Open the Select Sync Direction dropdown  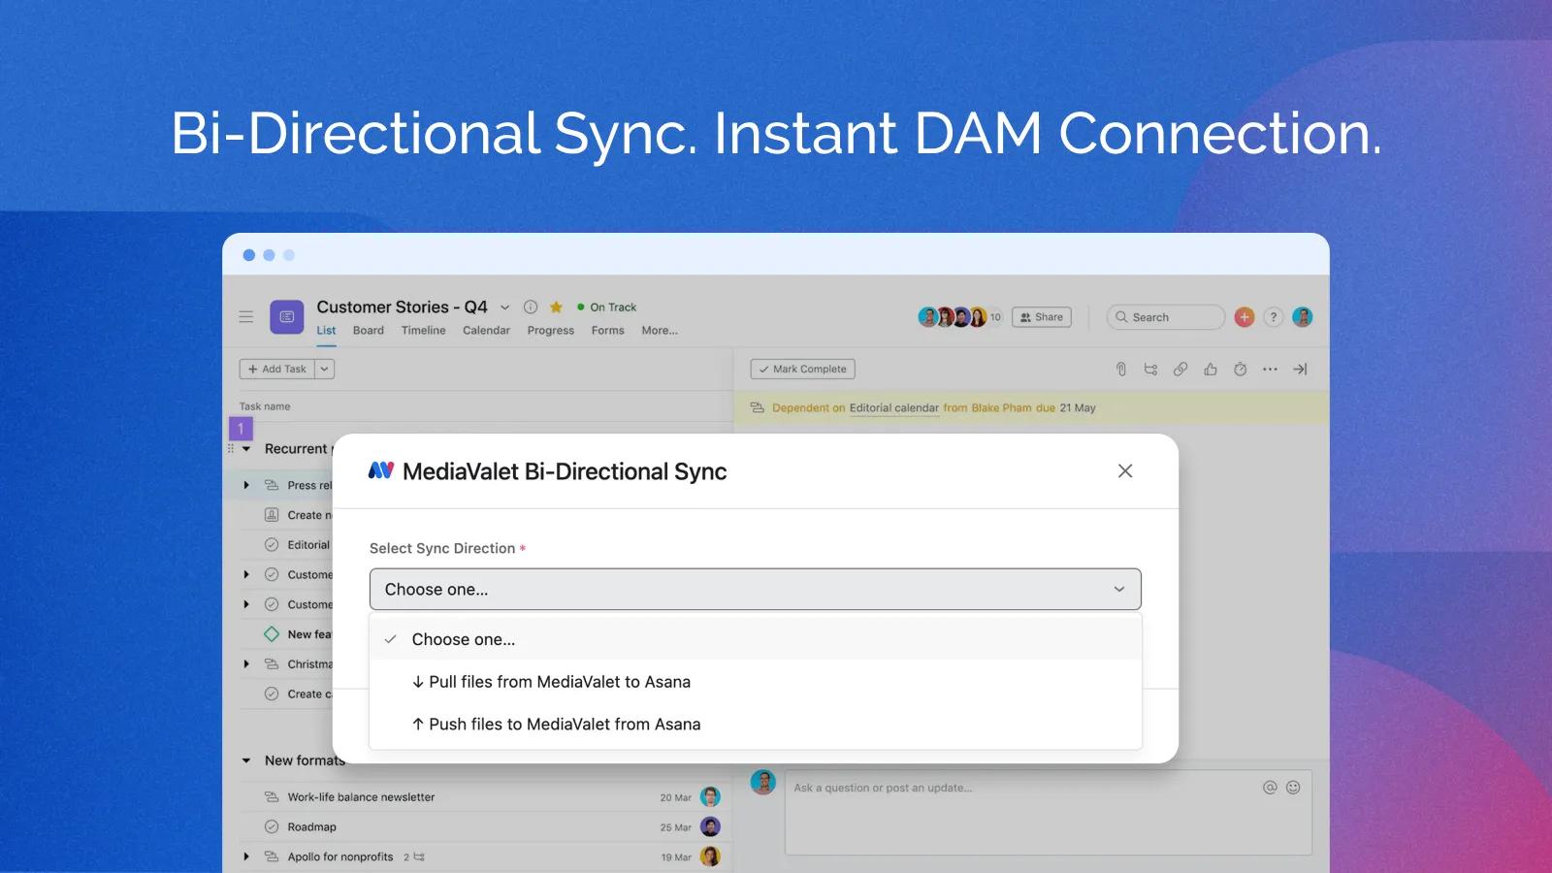[756, 589]
